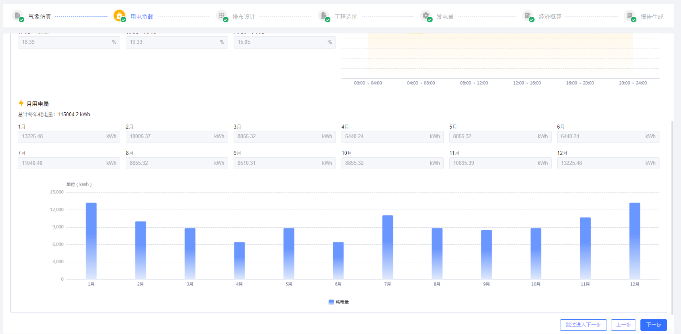Select the 1月 consumption field
681x334 pixels.
tap(69, 137)
